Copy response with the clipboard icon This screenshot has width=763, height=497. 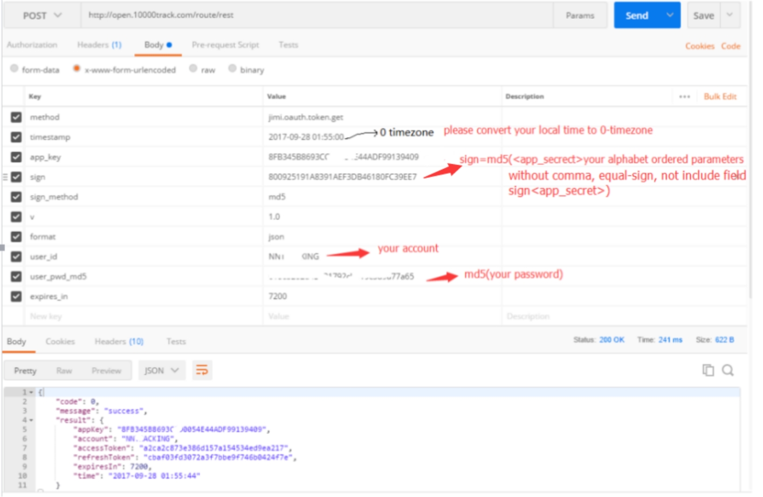(x=708, y=370)
